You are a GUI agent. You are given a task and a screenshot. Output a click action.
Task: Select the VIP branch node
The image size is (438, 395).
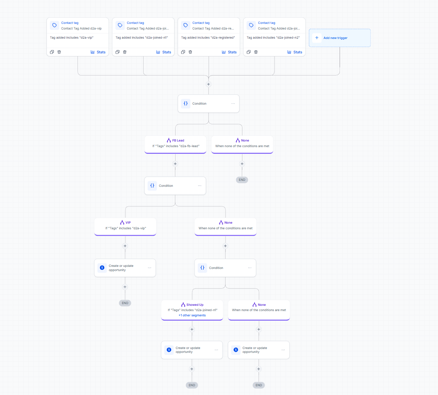pos(125,226)
